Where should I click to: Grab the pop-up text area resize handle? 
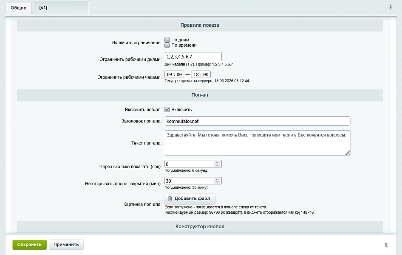(347, 152)
